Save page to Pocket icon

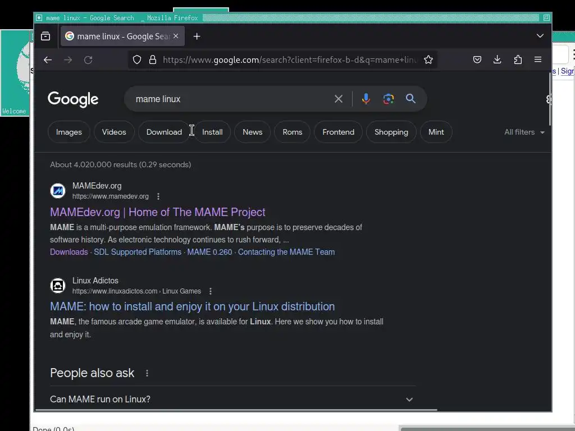tap(477, 59)
